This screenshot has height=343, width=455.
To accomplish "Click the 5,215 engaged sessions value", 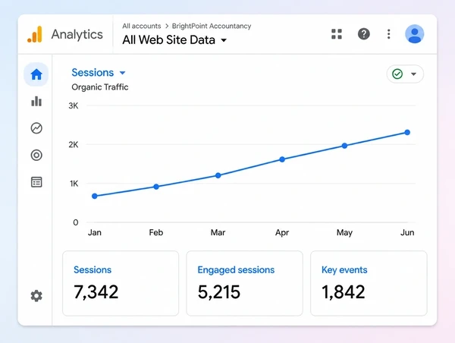I will coord(219,292).
